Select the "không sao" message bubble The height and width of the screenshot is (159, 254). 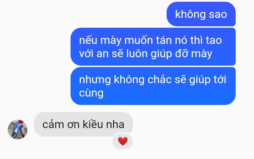[x=201, y=14]
